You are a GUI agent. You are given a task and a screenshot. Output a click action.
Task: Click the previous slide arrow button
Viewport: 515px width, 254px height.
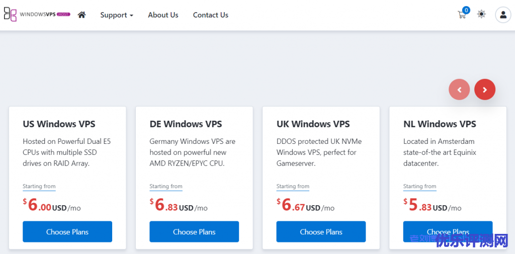459,90
